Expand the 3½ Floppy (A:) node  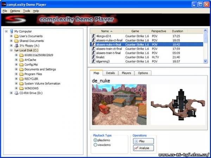[x=11, y=45]
